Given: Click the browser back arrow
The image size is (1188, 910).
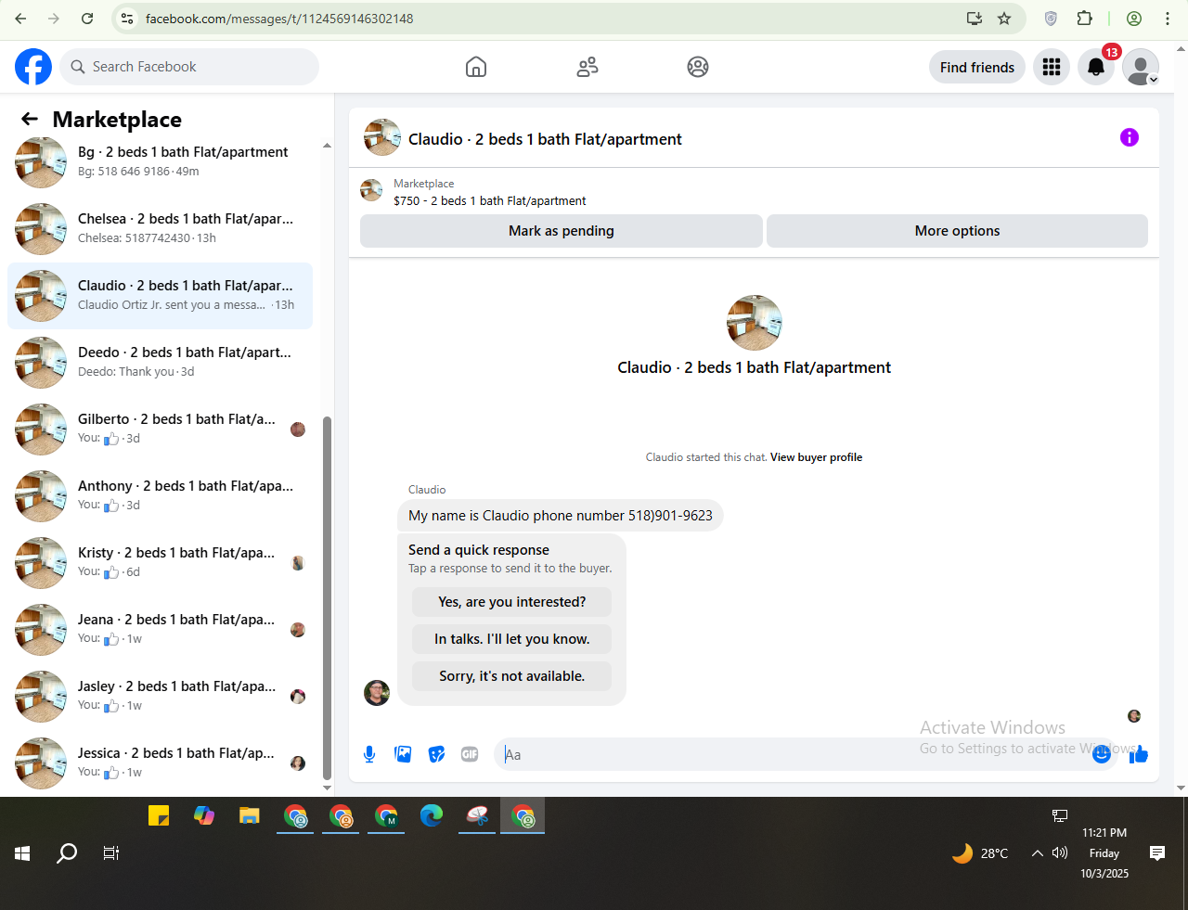Looking at the screenshot, I should 20,19.
